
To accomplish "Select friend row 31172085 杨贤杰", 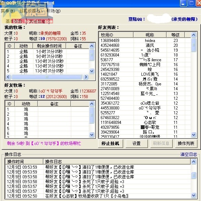I will point(145,84).
